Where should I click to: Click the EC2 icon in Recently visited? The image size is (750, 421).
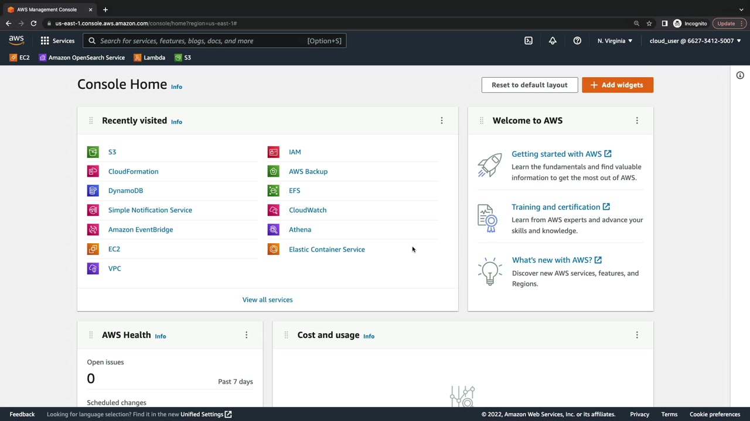[93, 249]
